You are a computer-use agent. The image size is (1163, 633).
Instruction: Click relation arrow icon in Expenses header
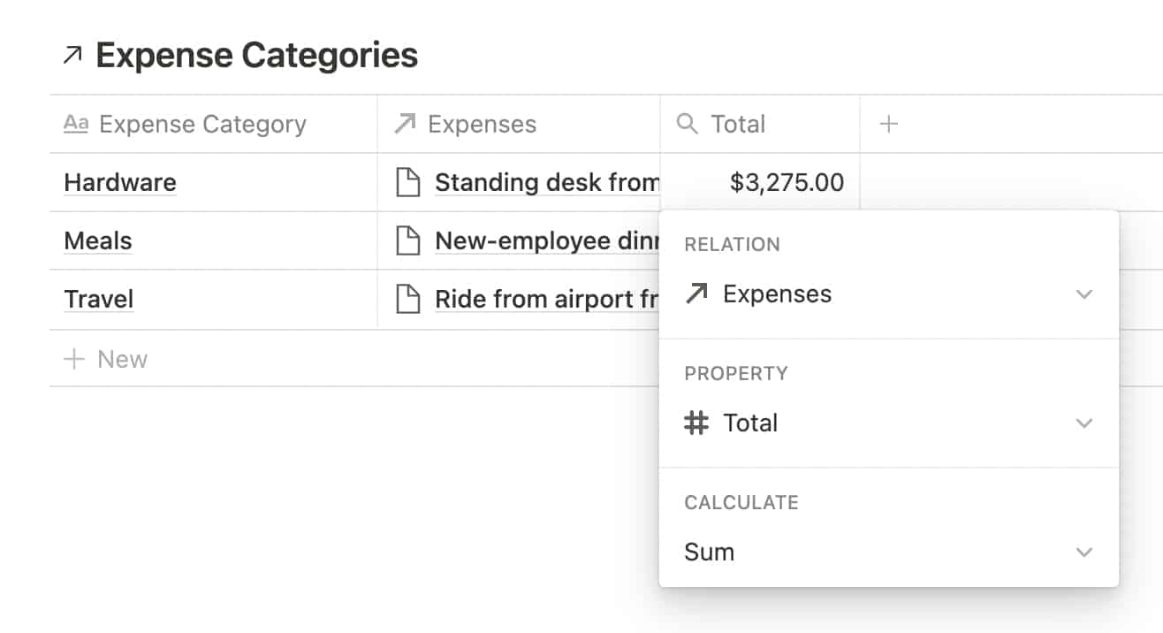(x=405, y=125)
